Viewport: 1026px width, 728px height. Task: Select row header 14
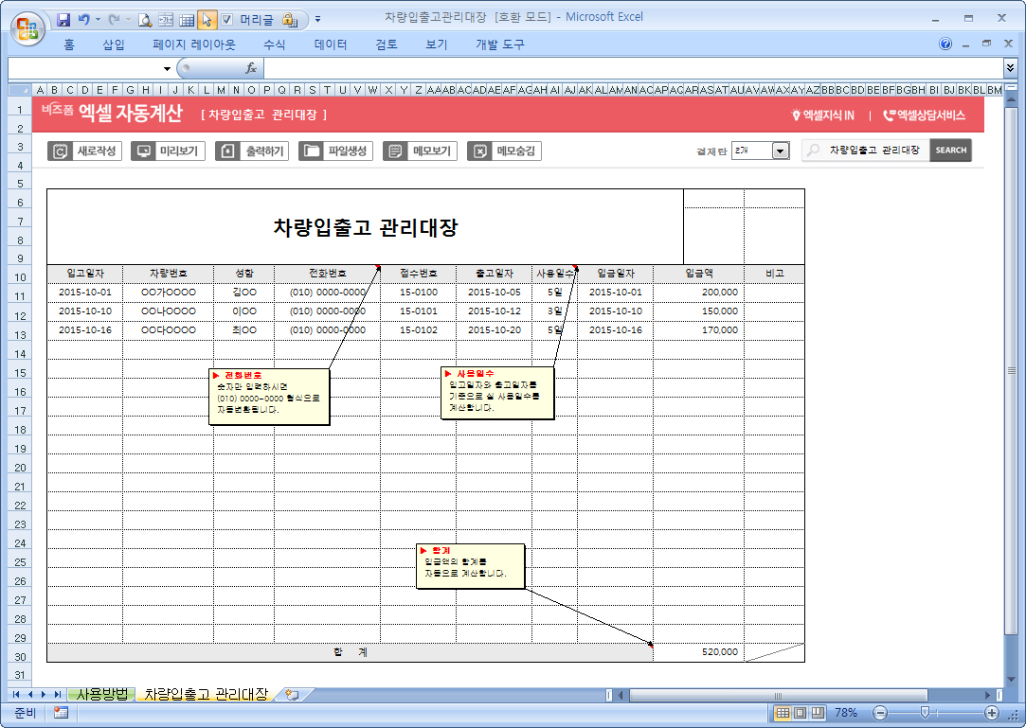(20, 354)
